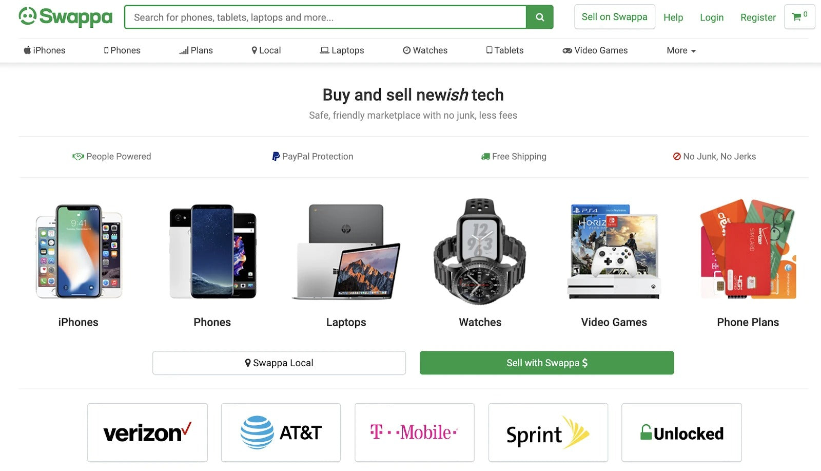Select the Verizon carrier logo
821x471 pixels.
(x=147, y=432)
